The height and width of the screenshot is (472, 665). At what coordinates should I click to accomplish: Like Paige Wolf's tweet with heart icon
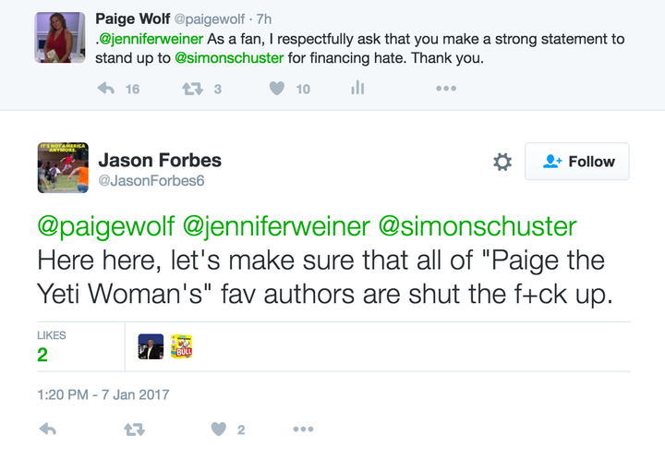[277, 88]
